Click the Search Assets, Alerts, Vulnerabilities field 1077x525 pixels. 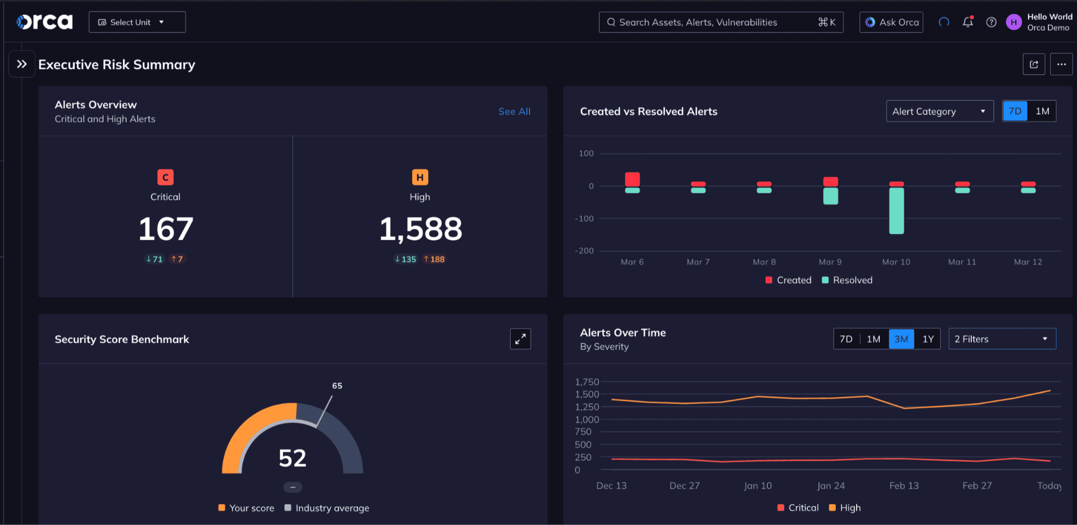coord(721,22)
